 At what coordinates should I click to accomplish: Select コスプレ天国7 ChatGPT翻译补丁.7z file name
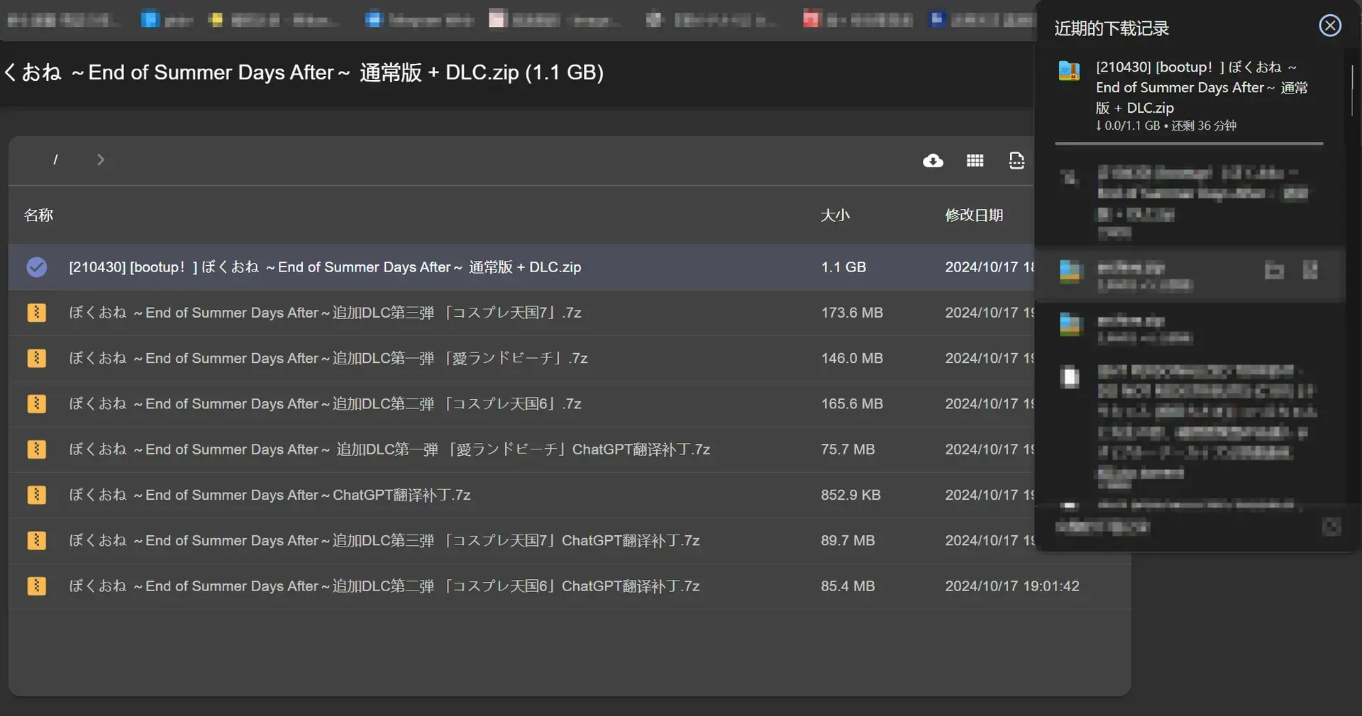click(384, 540)
